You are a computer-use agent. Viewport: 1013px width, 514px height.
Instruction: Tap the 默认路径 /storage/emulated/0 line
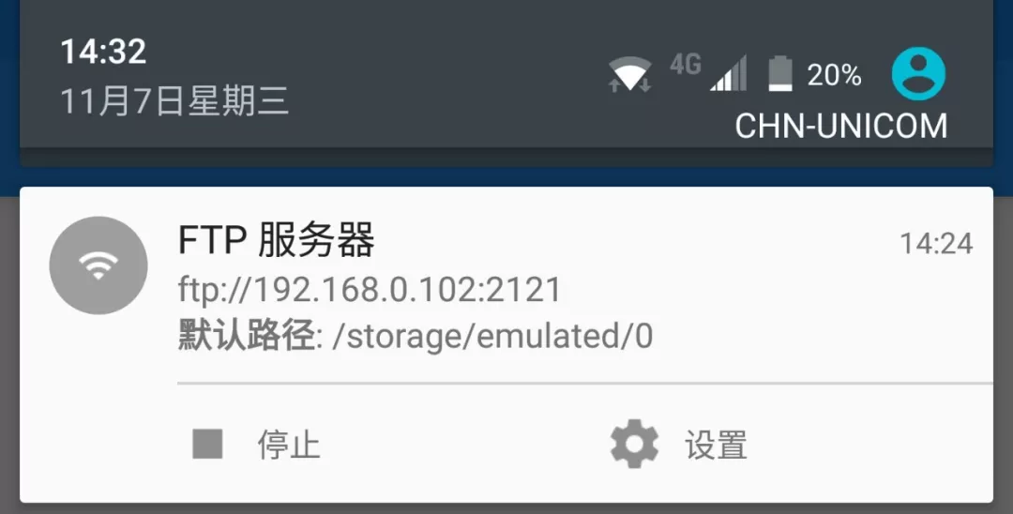416,336
